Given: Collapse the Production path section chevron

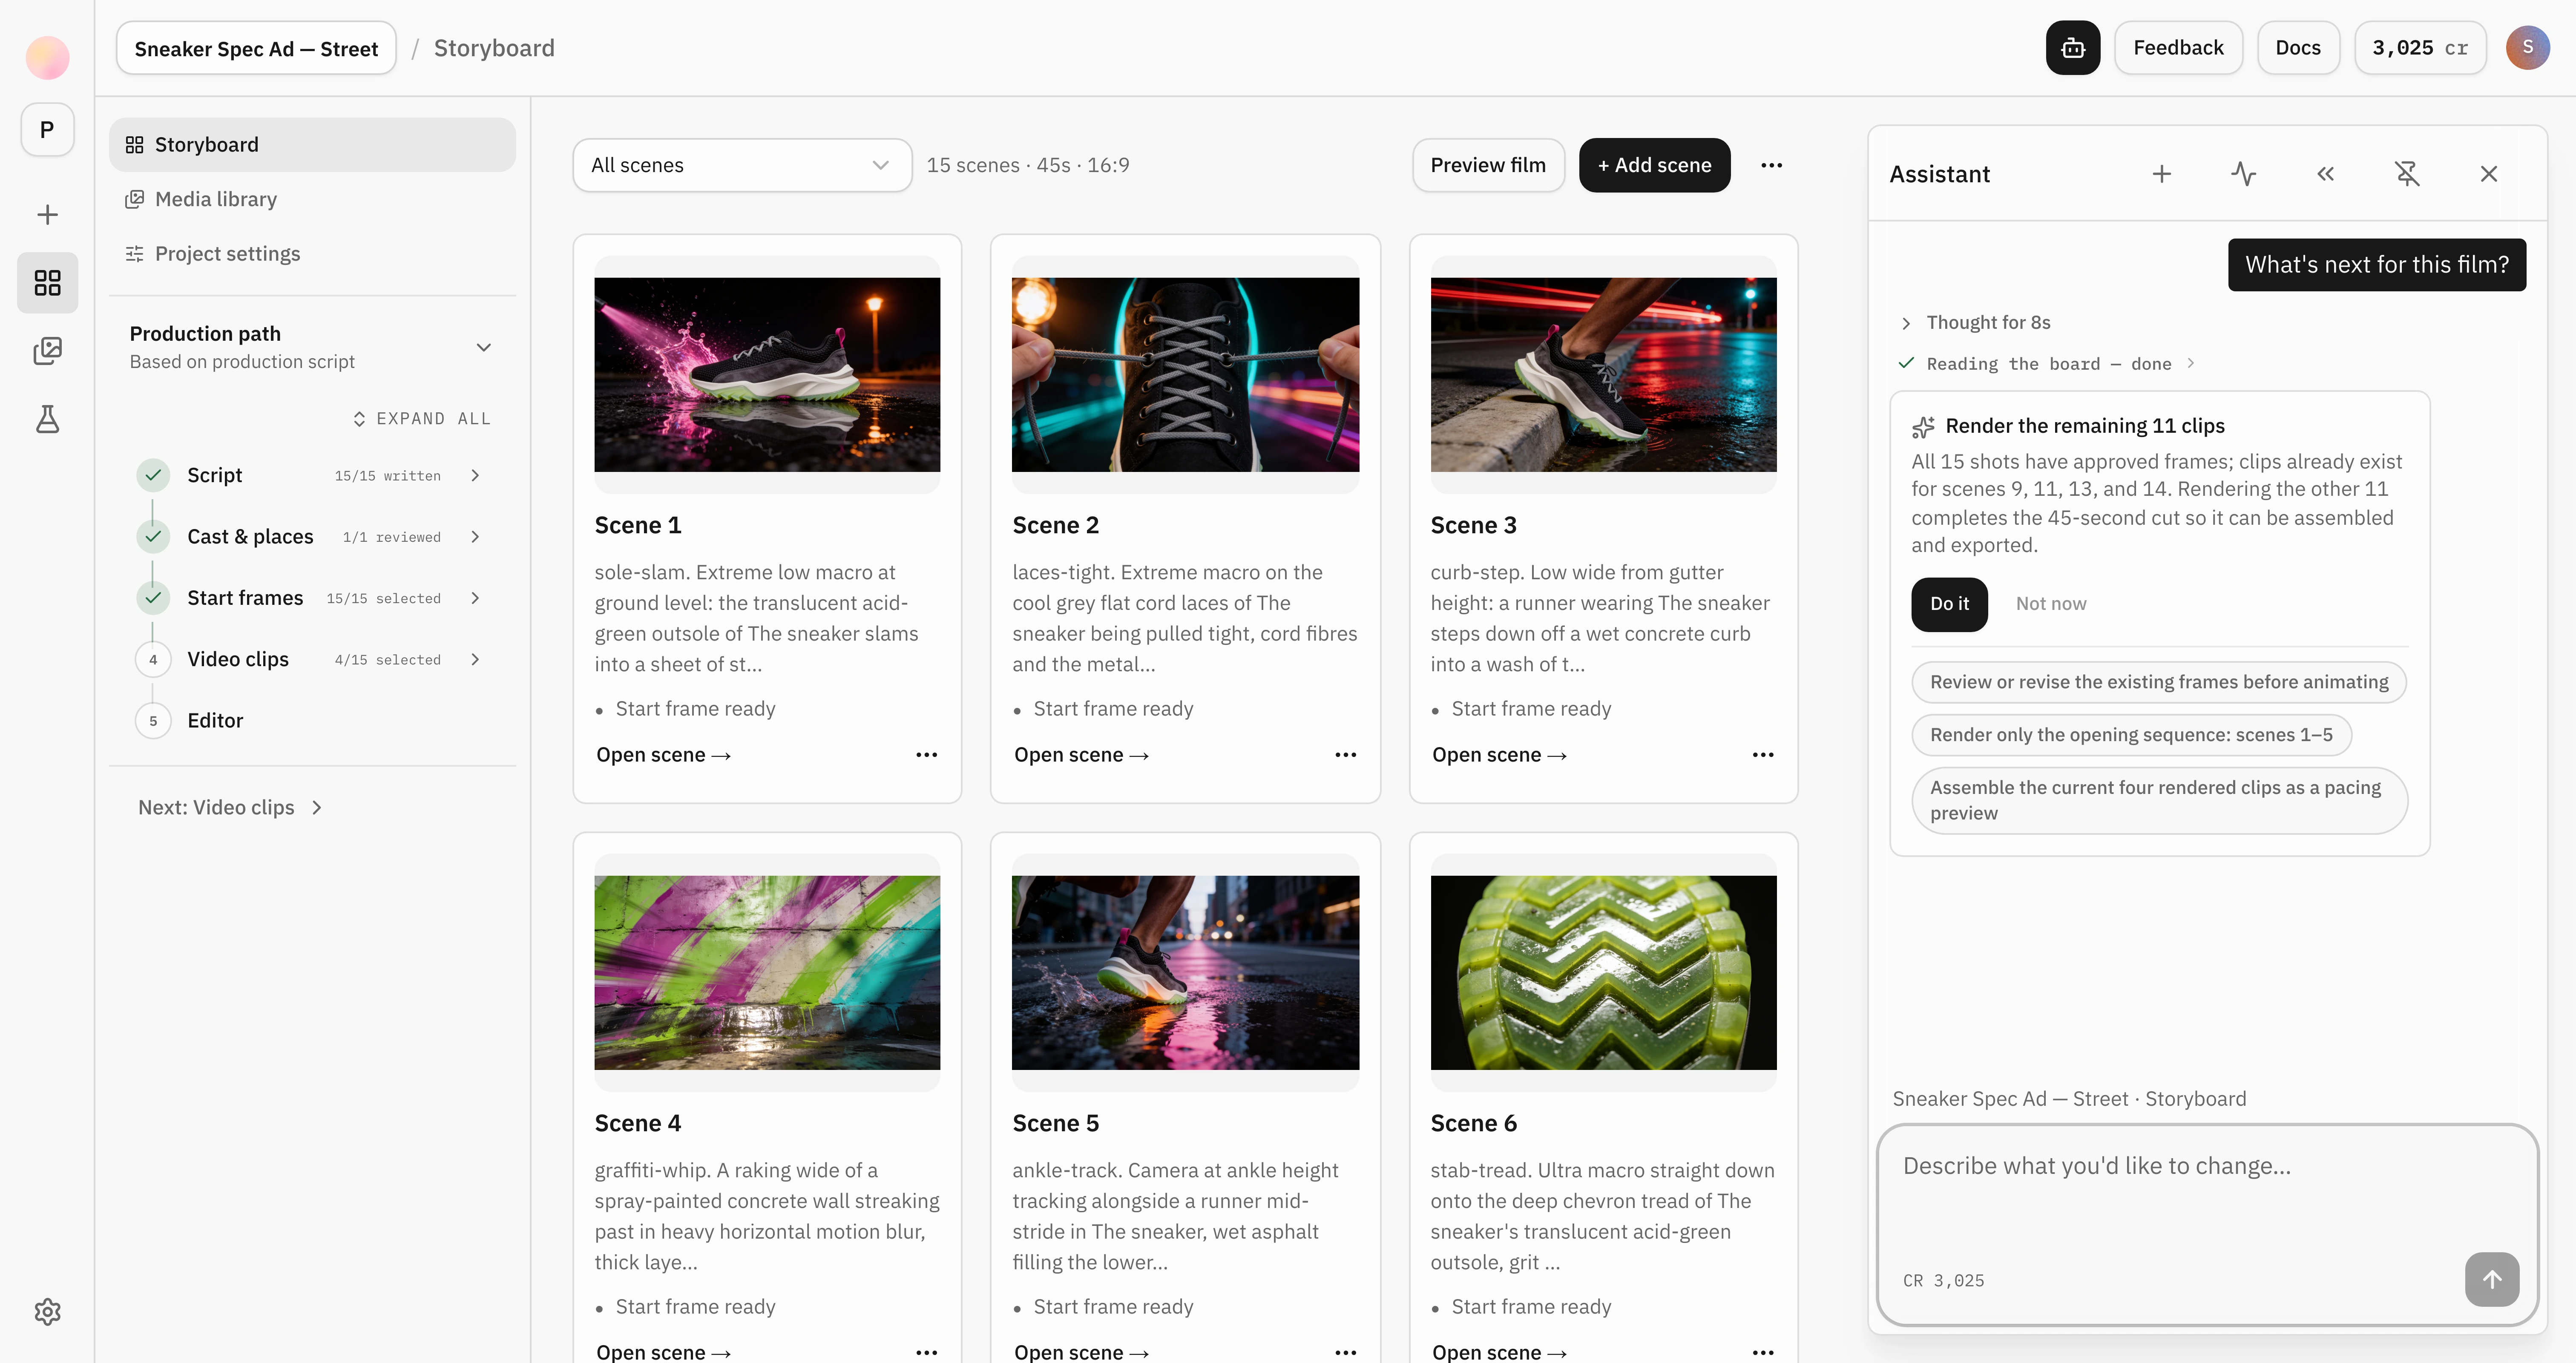Looking at the screenshot, I should [484, 348].
